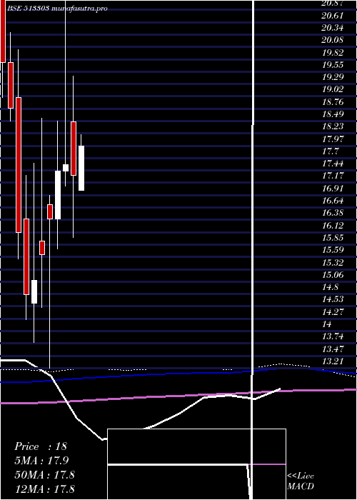The width and height of the screenshot is (357, 500).
Task: Click the 13.21 price axis label
Action: [x=333, y=361]
